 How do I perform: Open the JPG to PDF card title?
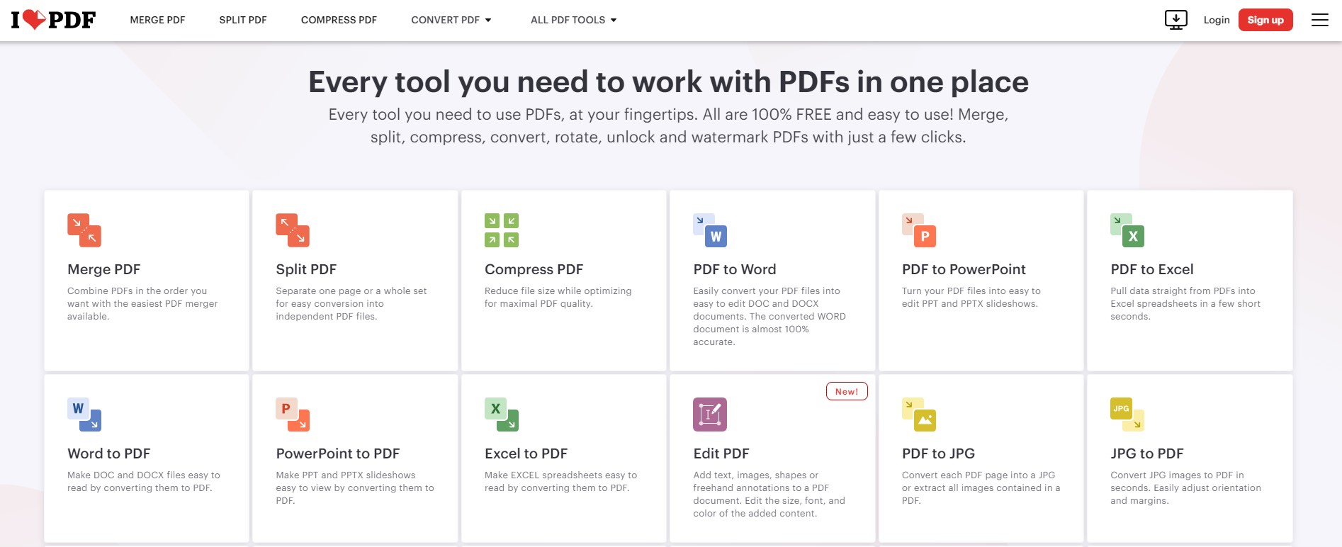(x=1147, y=453)
